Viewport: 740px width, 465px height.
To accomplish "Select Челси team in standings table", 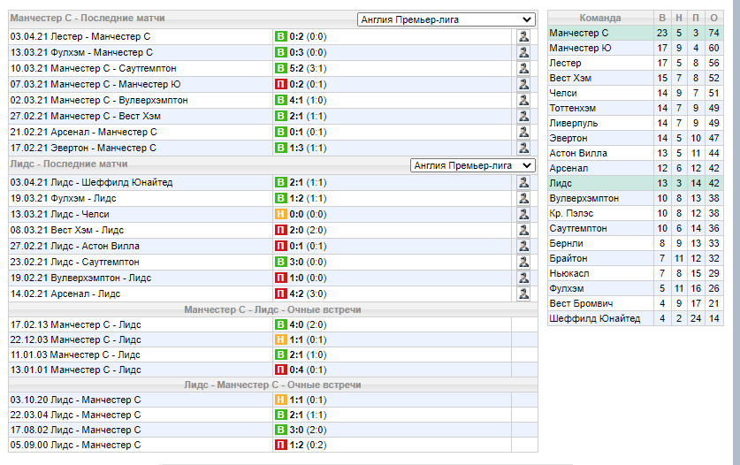I will [x=563, y=94].
